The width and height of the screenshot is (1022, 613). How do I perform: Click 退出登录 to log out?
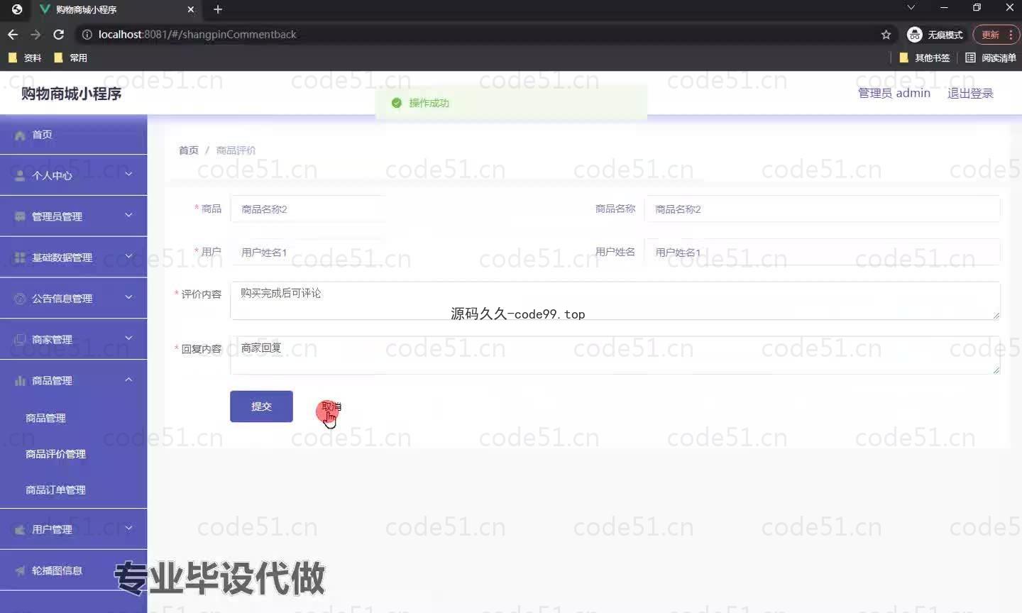point(970,93)
